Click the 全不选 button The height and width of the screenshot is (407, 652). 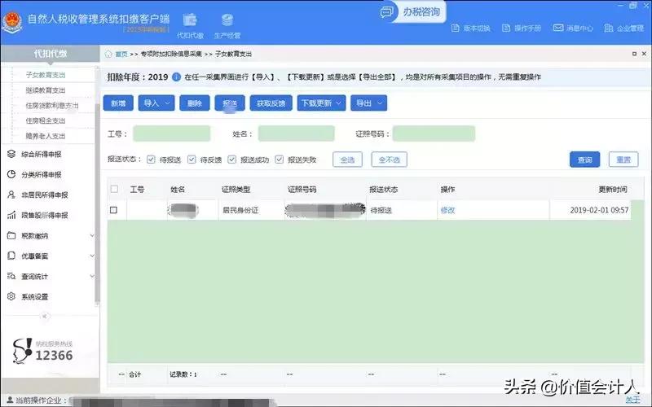390,160
